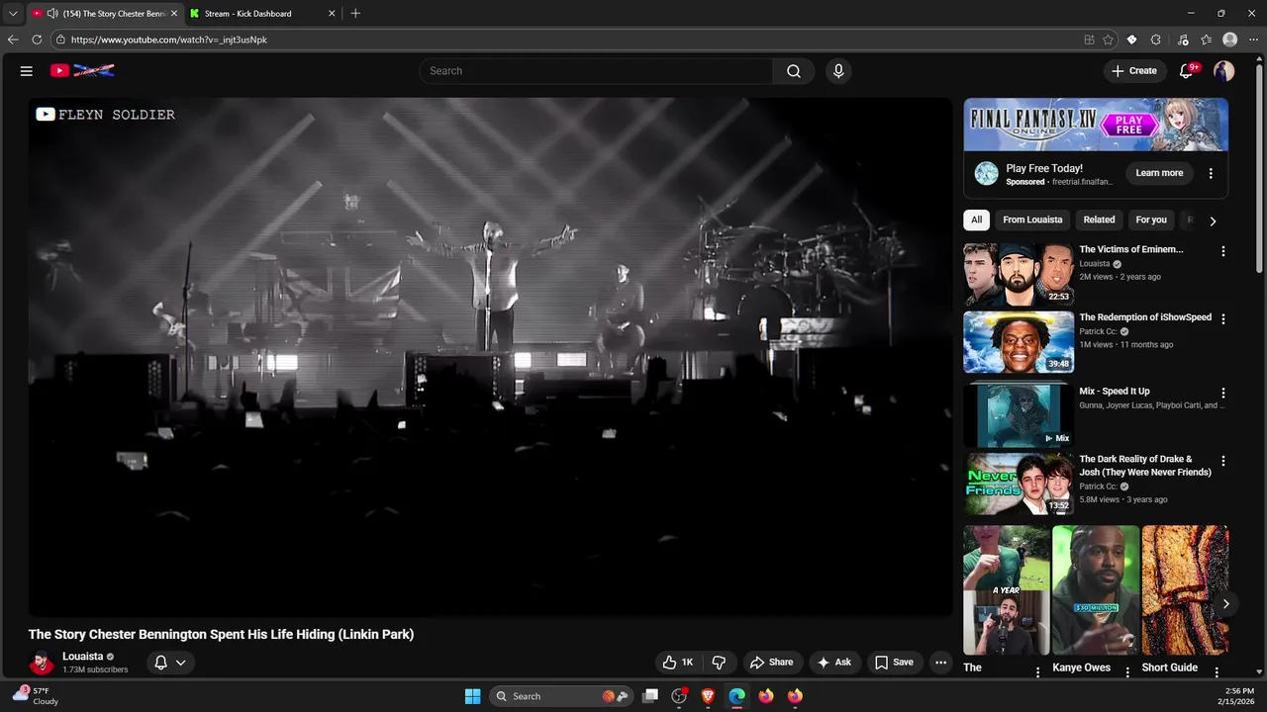Click the title The Dark Reality of Drake & Josh
This screenshot has width=1267, height=712.
pos(1145,466)
